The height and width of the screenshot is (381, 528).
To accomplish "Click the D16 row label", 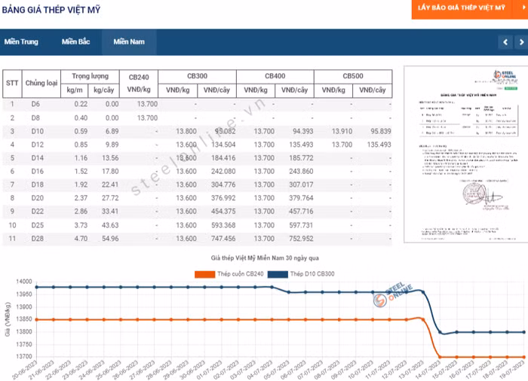I will 38,172.
